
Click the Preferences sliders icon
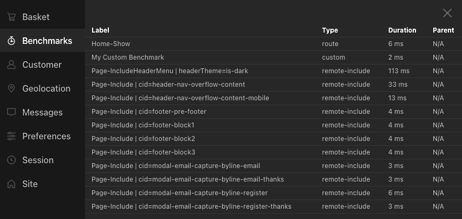click(11, 136)
